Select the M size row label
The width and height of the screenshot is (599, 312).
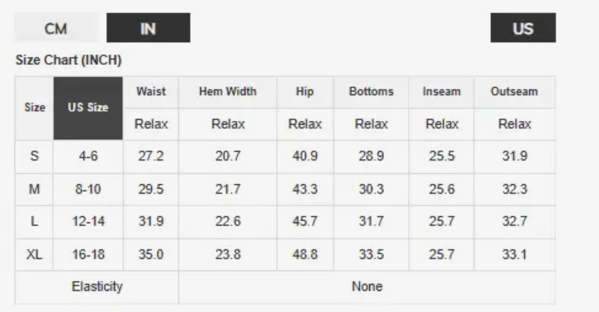(35, 189)
